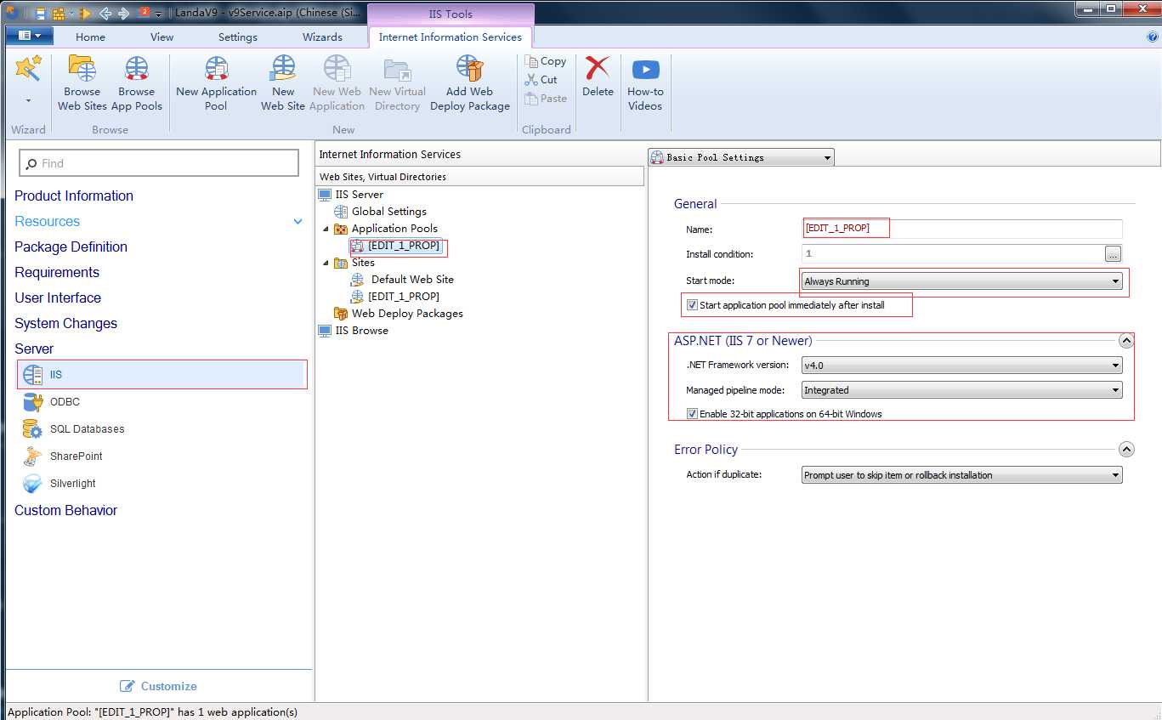Open the Basic Pool Settings dropdown
Image resolution: width=1162 pixels, height=720 pixels.
tap(741, 157)
